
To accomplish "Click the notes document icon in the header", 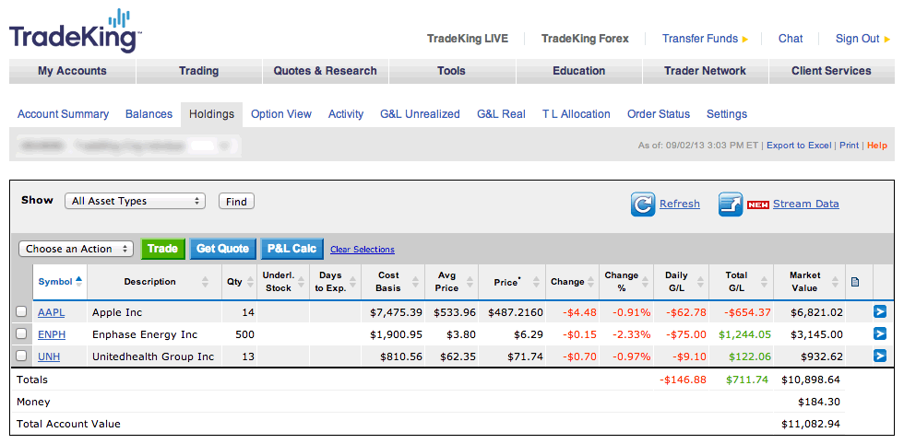I will point(855,282).
